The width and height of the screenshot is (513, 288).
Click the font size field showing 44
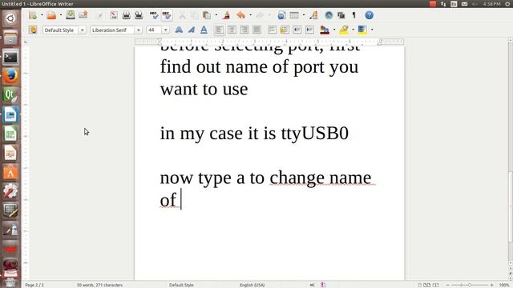(154, 30)
